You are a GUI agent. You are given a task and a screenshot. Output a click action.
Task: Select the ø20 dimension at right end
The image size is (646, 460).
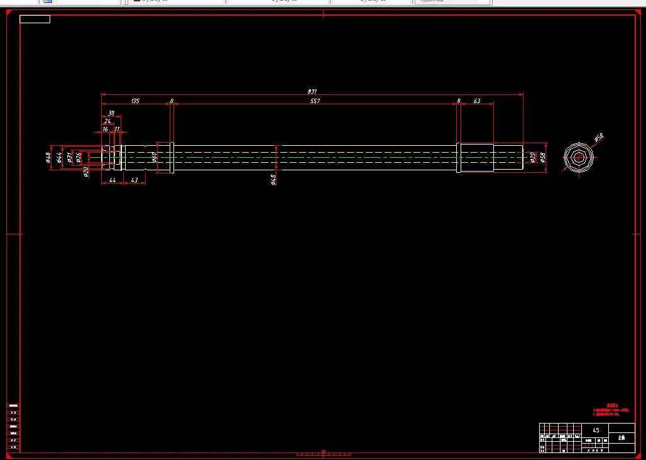click(532, 157)
